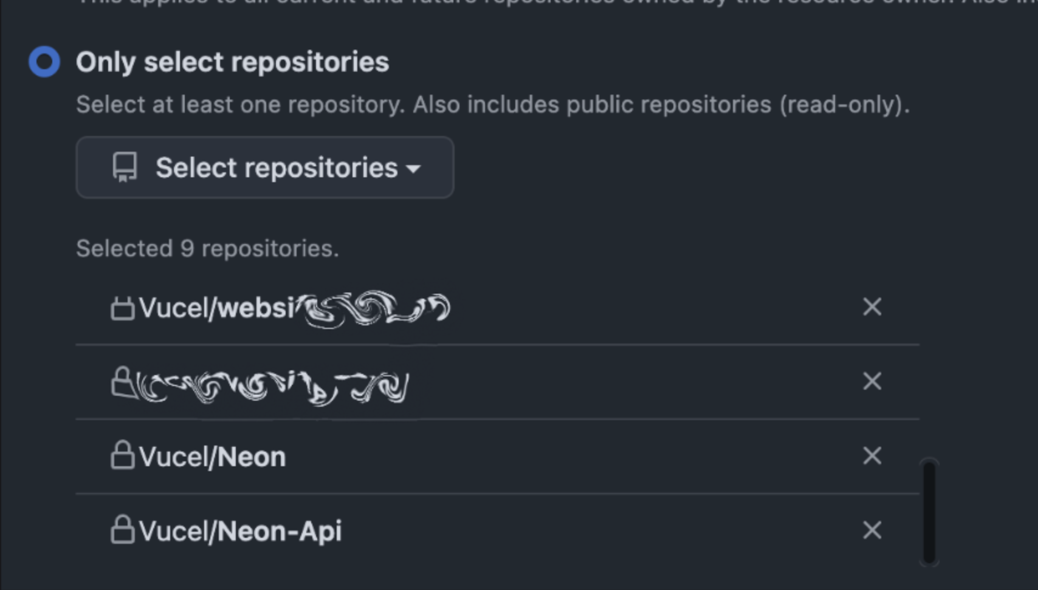Image resolution: width=1038 pixels, height=590 pixels.
Task: Click the repository list vertical scrollbar
Action: pos(929,512)
